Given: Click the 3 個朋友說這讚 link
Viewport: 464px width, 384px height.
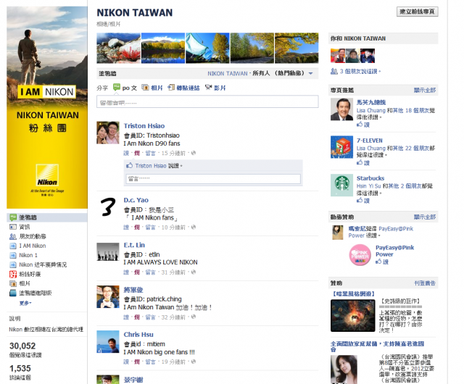Looking at the screenshot, I should pos(360,71).
